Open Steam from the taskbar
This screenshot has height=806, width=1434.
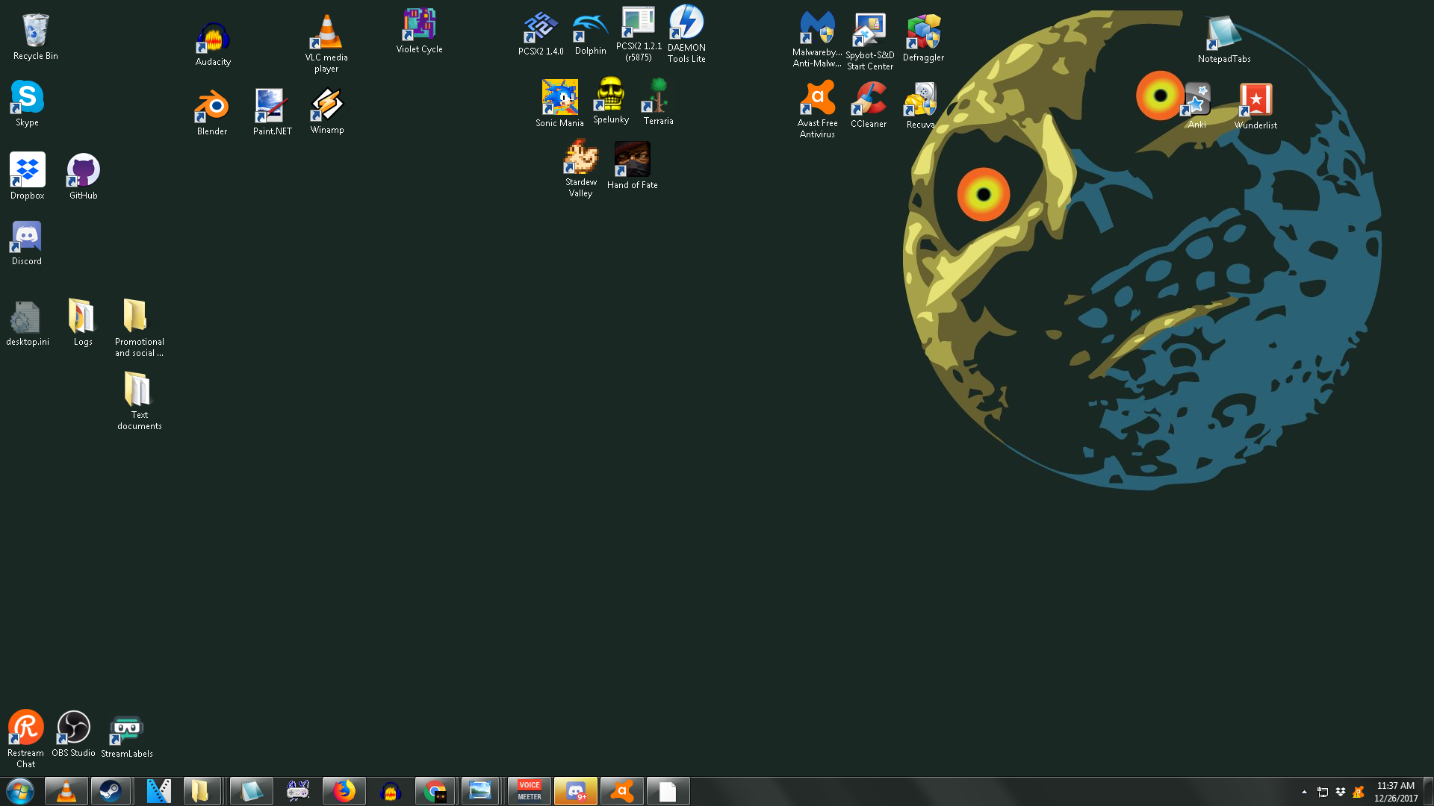[x=111, y=791]
